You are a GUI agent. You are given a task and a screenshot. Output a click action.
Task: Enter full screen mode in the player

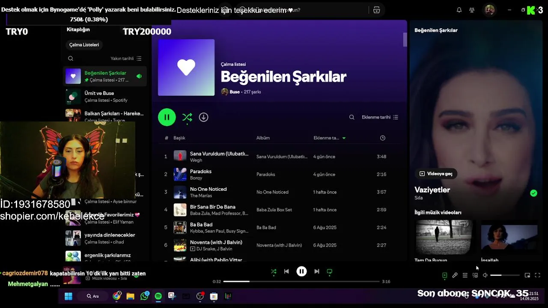pyautogui.click(x=538, y=275)
